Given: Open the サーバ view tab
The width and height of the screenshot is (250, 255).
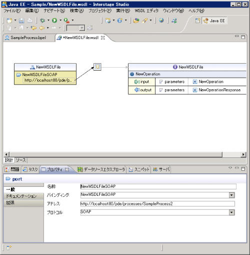Looking at the screenshot, I should (x=161, y=169).
